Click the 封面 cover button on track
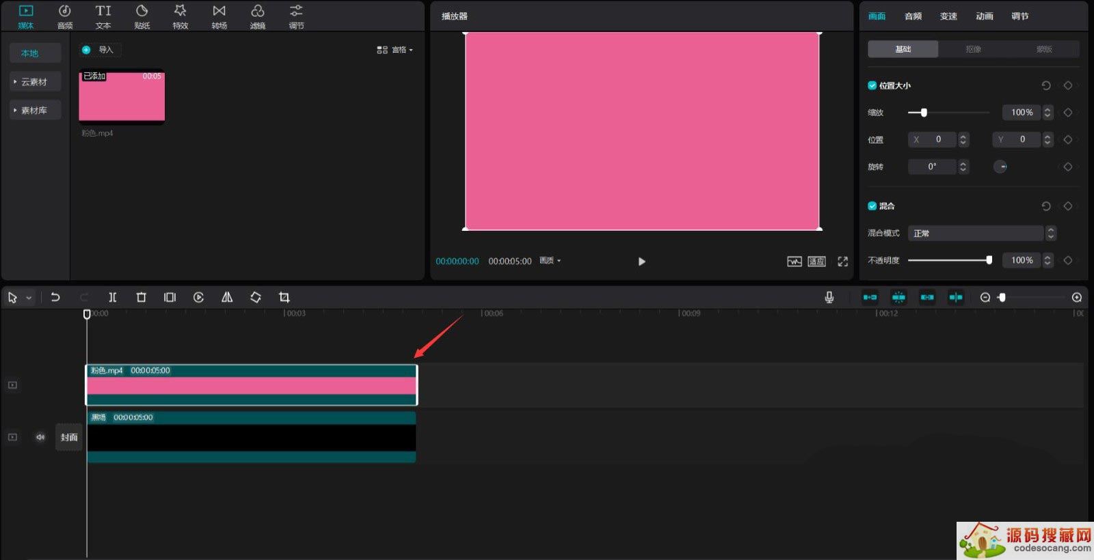 point(69,437)
